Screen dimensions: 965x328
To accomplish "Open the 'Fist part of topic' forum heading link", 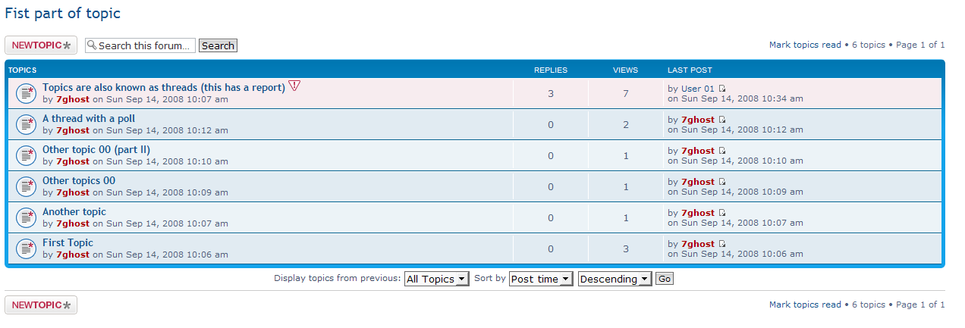I will 62,13.
